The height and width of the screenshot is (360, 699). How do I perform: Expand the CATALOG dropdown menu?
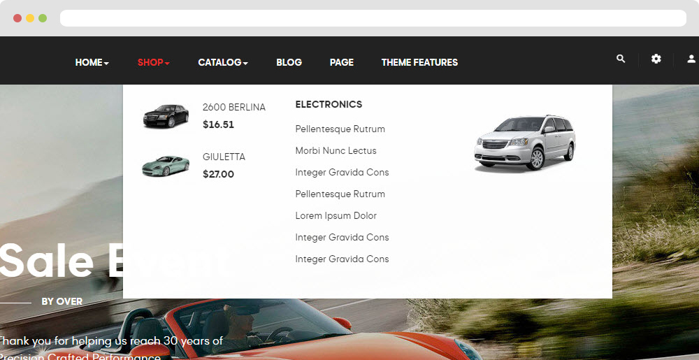(223, 62)
